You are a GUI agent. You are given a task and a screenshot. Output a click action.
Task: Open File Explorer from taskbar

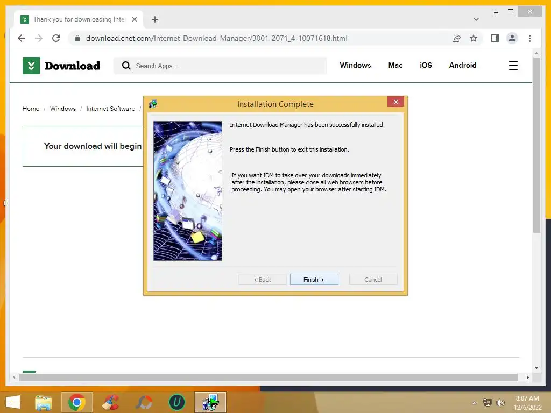pos(43,402)
